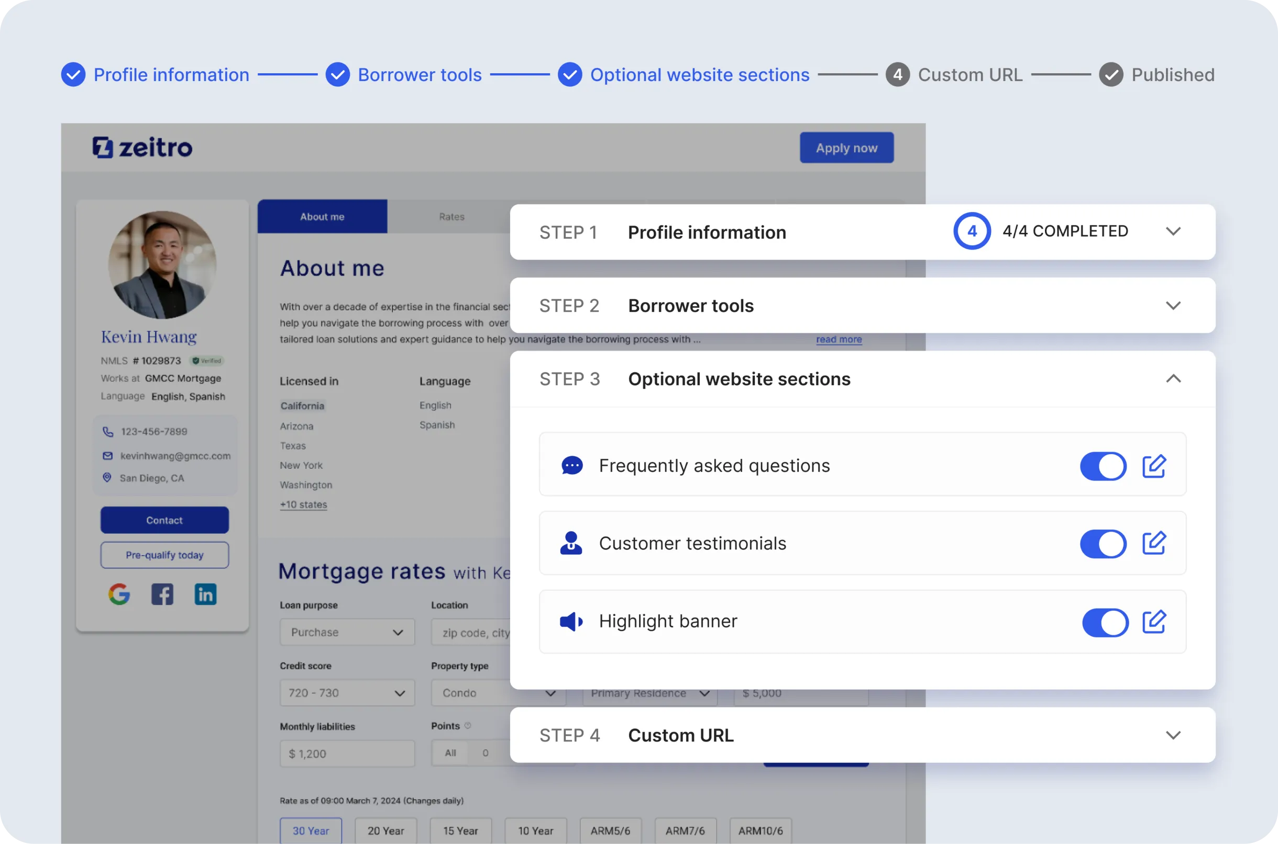
Task: Open the Frequently asked questions edit pencil
Action: pos(1153,466)
